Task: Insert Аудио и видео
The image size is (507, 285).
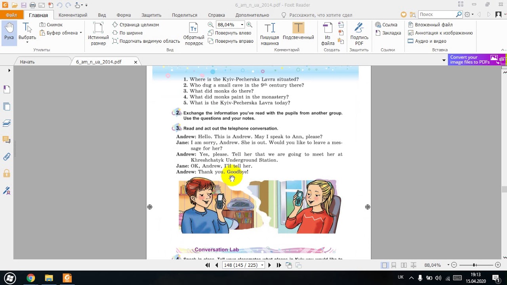Action: point(427,41)
